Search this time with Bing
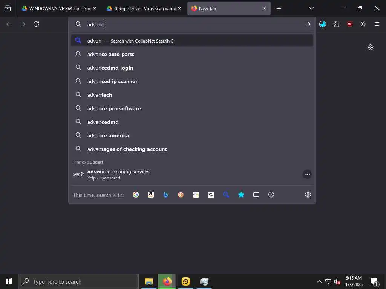The width and height of the screenshot is (386, 289). pos(166,195)
